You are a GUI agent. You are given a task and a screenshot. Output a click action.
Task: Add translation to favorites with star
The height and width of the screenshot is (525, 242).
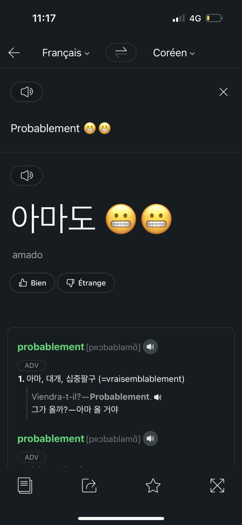(x=153, y=486)
